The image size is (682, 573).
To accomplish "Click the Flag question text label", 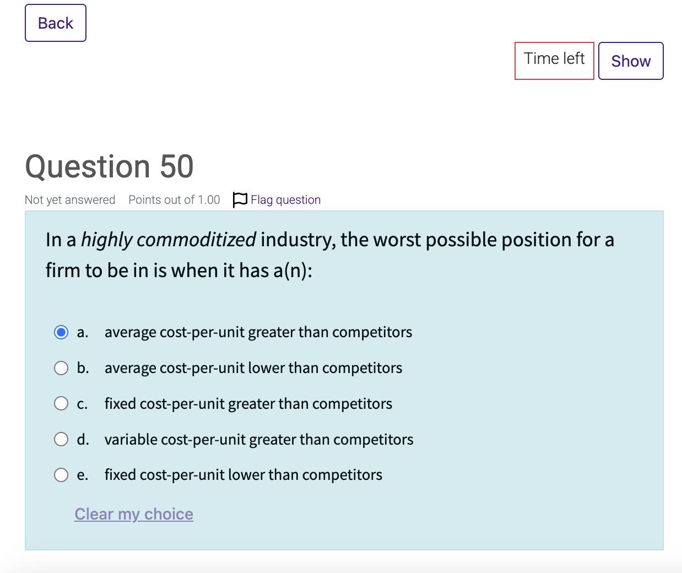I will [285, 199].
